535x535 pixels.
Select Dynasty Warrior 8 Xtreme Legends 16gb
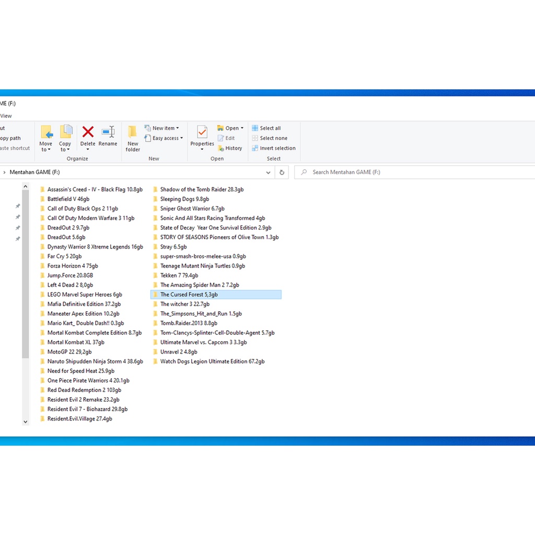92,247
